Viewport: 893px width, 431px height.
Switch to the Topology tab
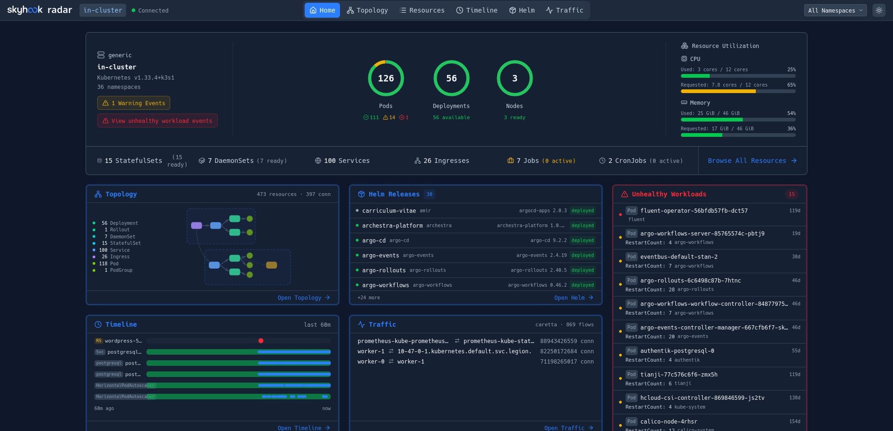(367, 10)
